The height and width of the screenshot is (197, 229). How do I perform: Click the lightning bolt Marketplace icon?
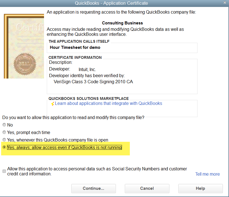(x=52, y=103)
